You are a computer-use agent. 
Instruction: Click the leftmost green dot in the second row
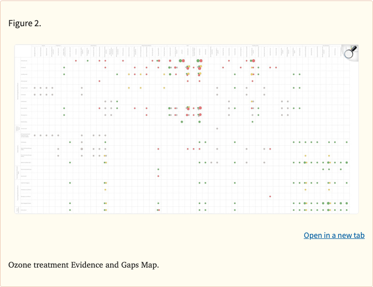(x=64, y=68)
